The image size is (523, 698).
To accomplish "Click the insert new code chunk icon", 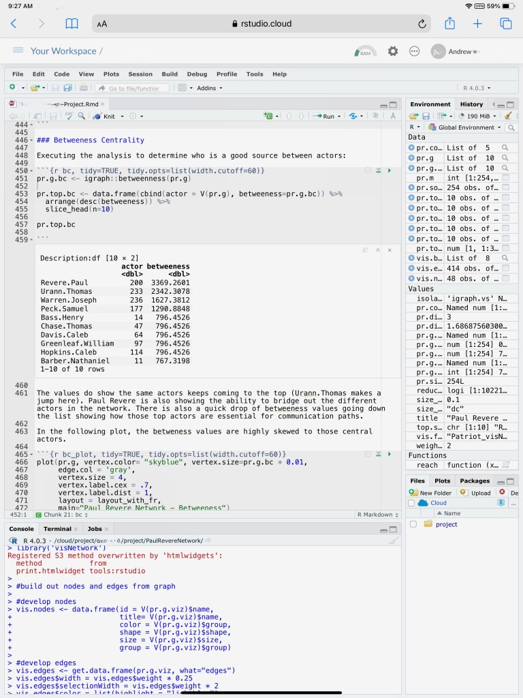I will [x=268, y=117].
